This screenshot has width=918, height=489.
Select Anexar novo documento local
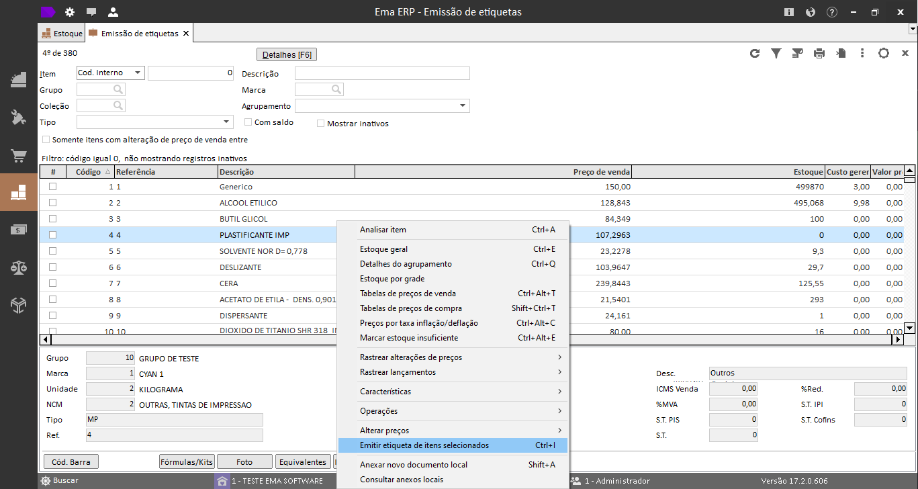click(x=453, y=465)
